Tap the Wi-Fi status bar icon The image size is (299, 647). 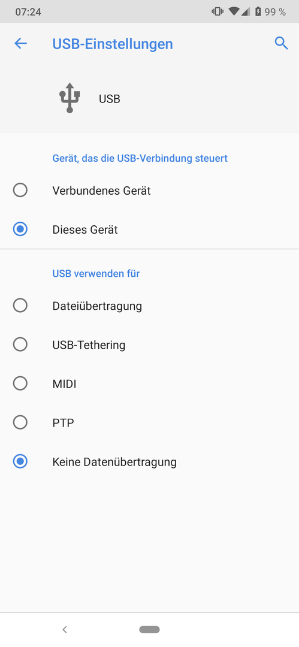tap(234, 11)
